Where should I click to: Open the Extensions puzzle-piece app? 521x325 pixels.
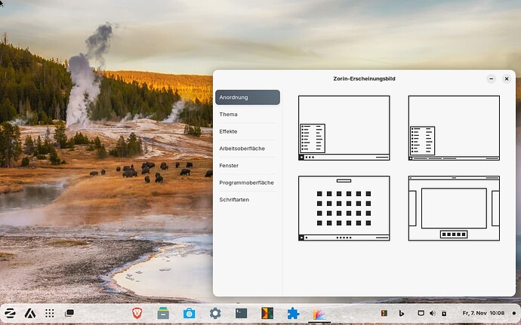click(293, 313)
